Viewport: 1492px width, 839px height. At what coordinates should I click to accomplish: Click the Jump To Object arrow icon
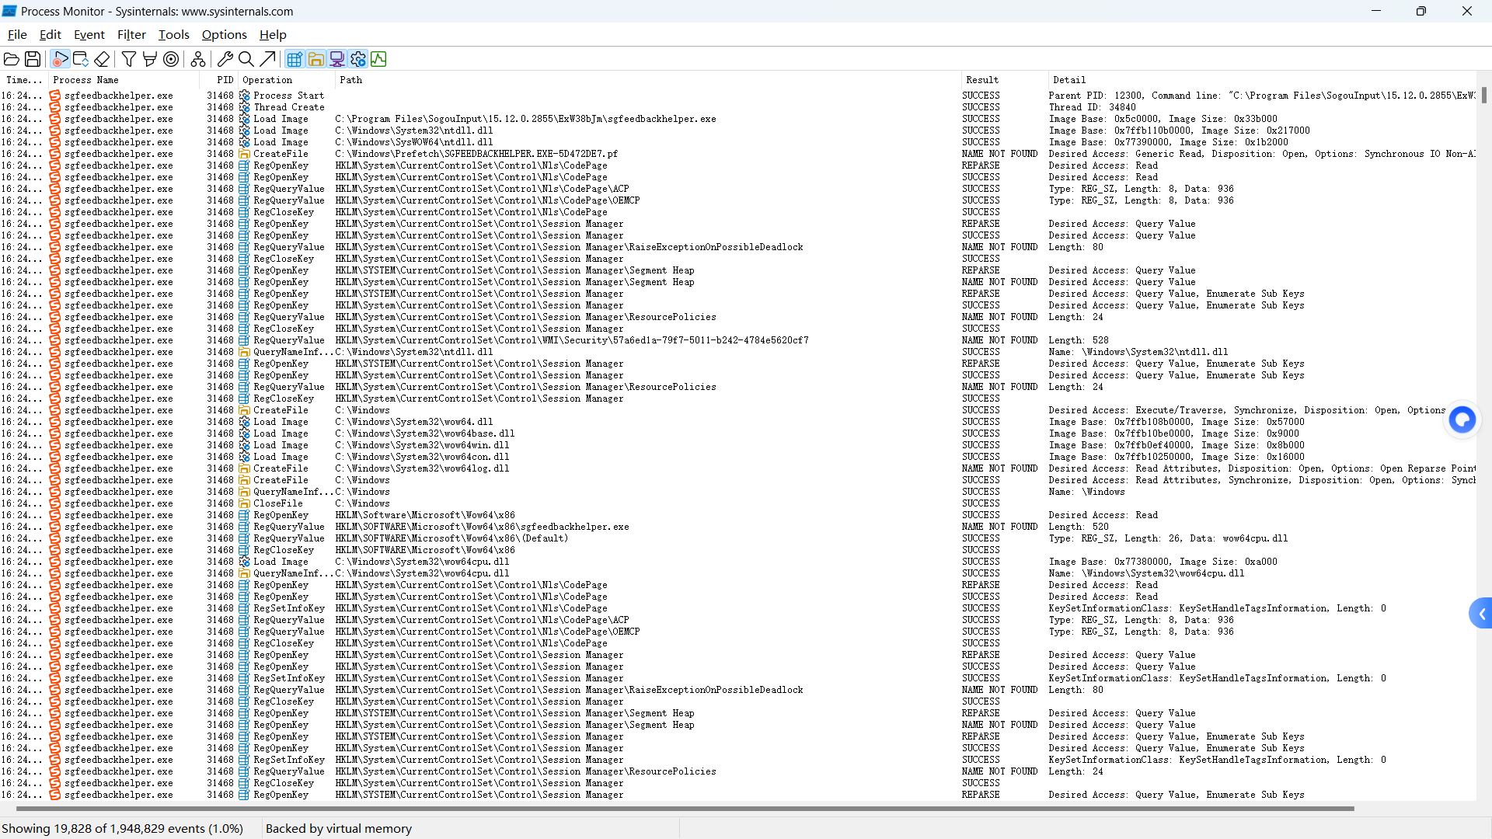click(x=267, y=59)
